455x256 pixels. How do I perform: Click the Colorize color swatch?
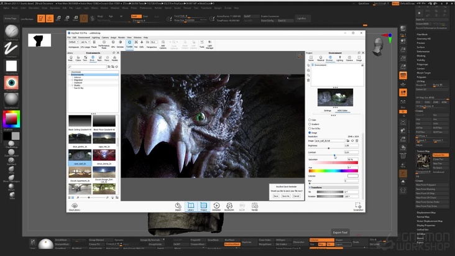click(353, 176)
